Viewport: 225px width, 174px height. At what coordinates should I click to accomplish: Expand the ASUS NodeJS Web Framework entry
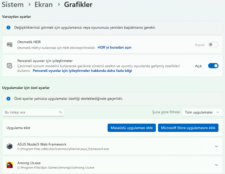[216, 146]
